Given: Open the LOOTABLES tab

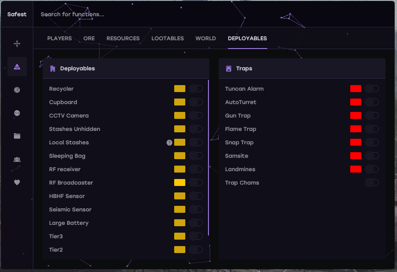Looking at the screenshot, I should [168, 38].
